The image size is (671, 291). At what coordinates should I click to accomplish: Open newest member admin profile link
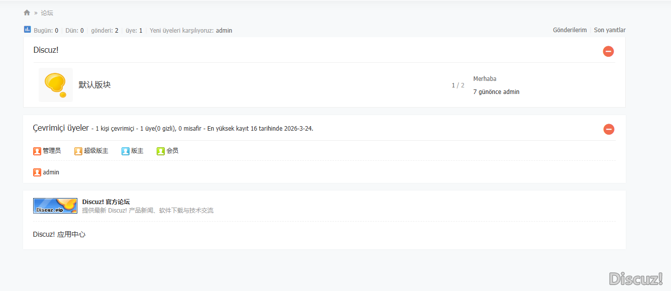[x=224, y=31]
